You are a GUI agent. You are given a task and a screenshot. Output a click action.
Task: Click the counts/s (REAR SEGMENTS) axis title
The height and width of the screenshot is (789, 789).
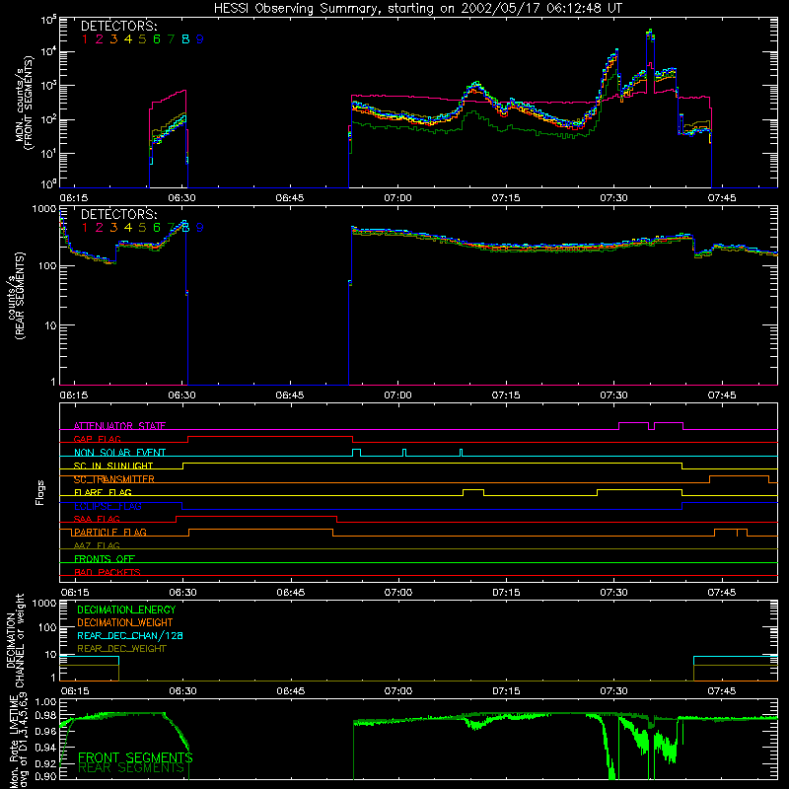(16, 296)
